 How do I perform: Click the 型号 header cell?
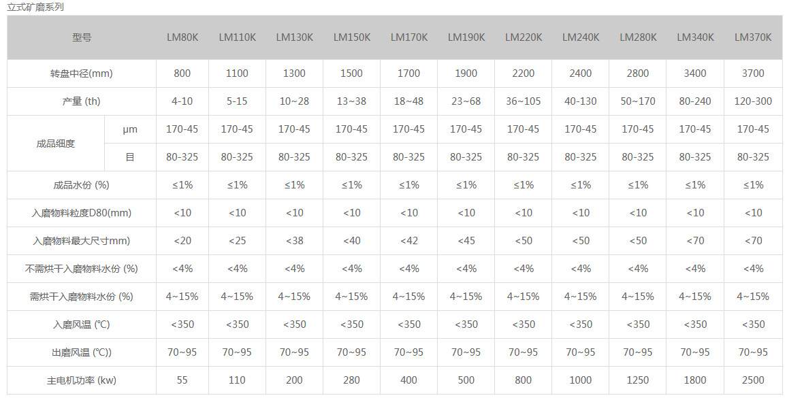[x=81, y=37]
